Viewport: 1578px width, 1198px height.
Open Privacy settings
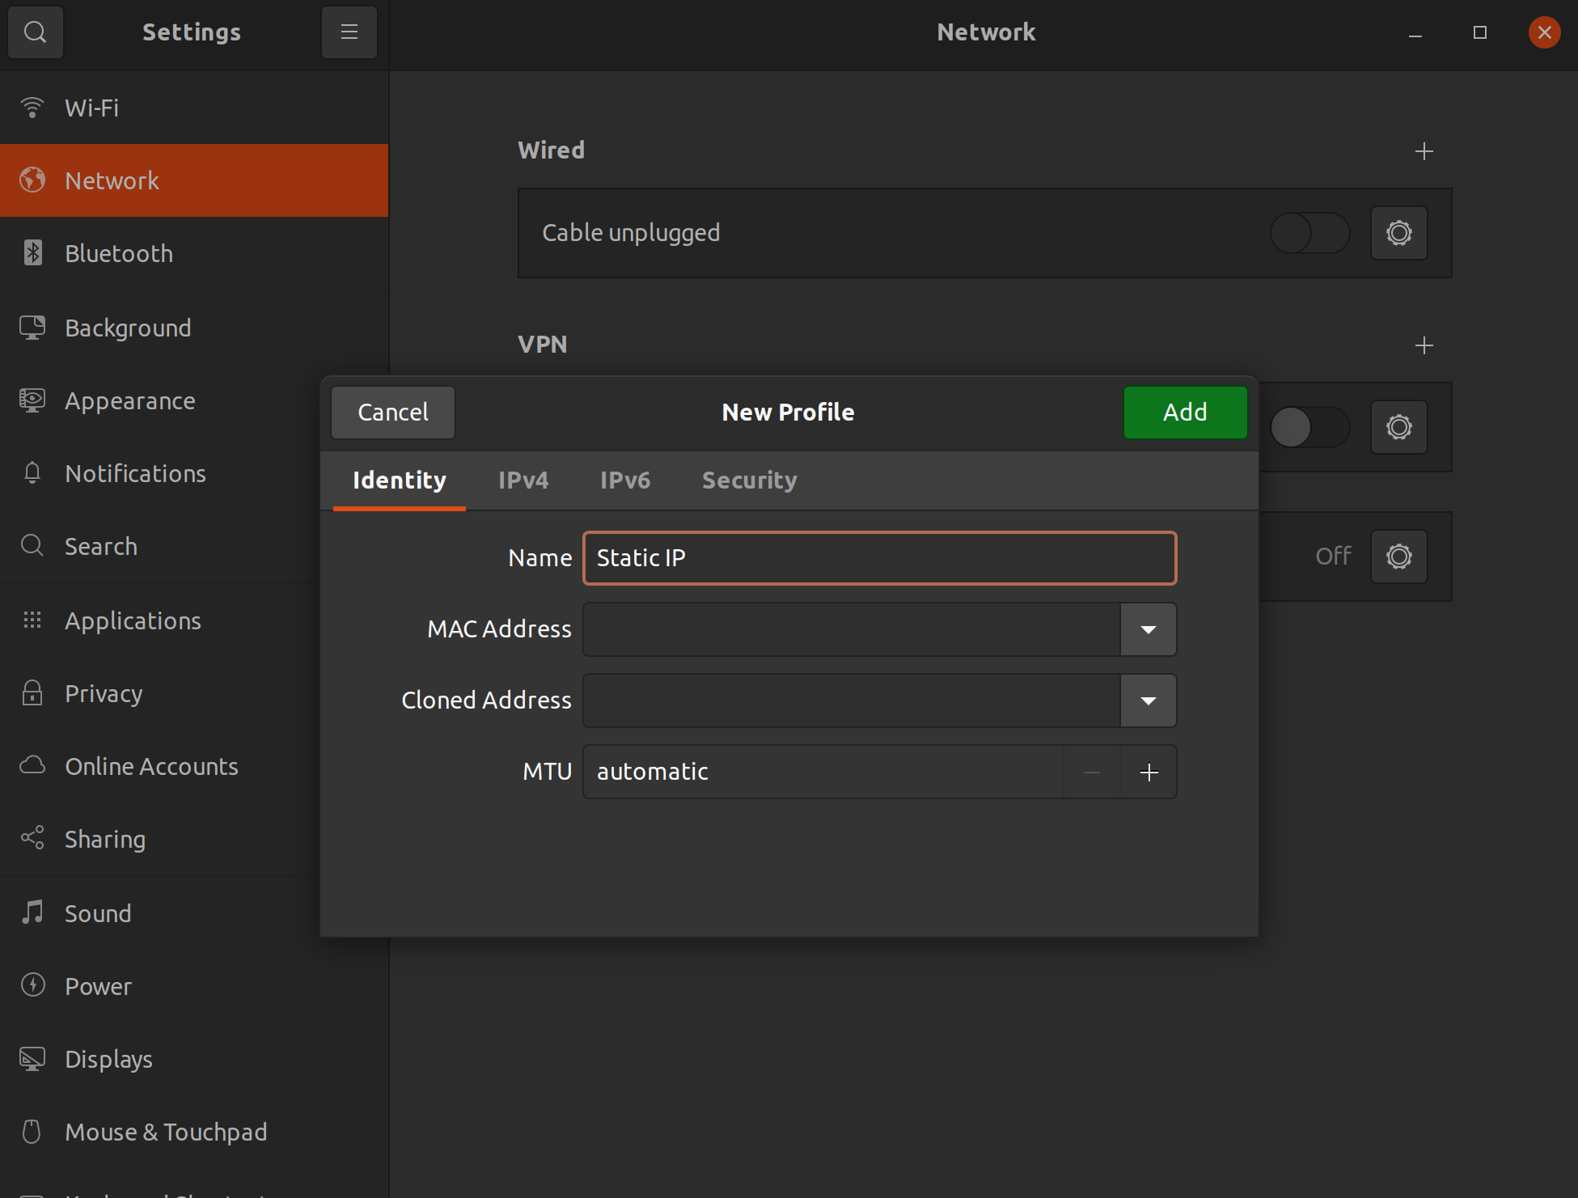(x=160, y=693)
